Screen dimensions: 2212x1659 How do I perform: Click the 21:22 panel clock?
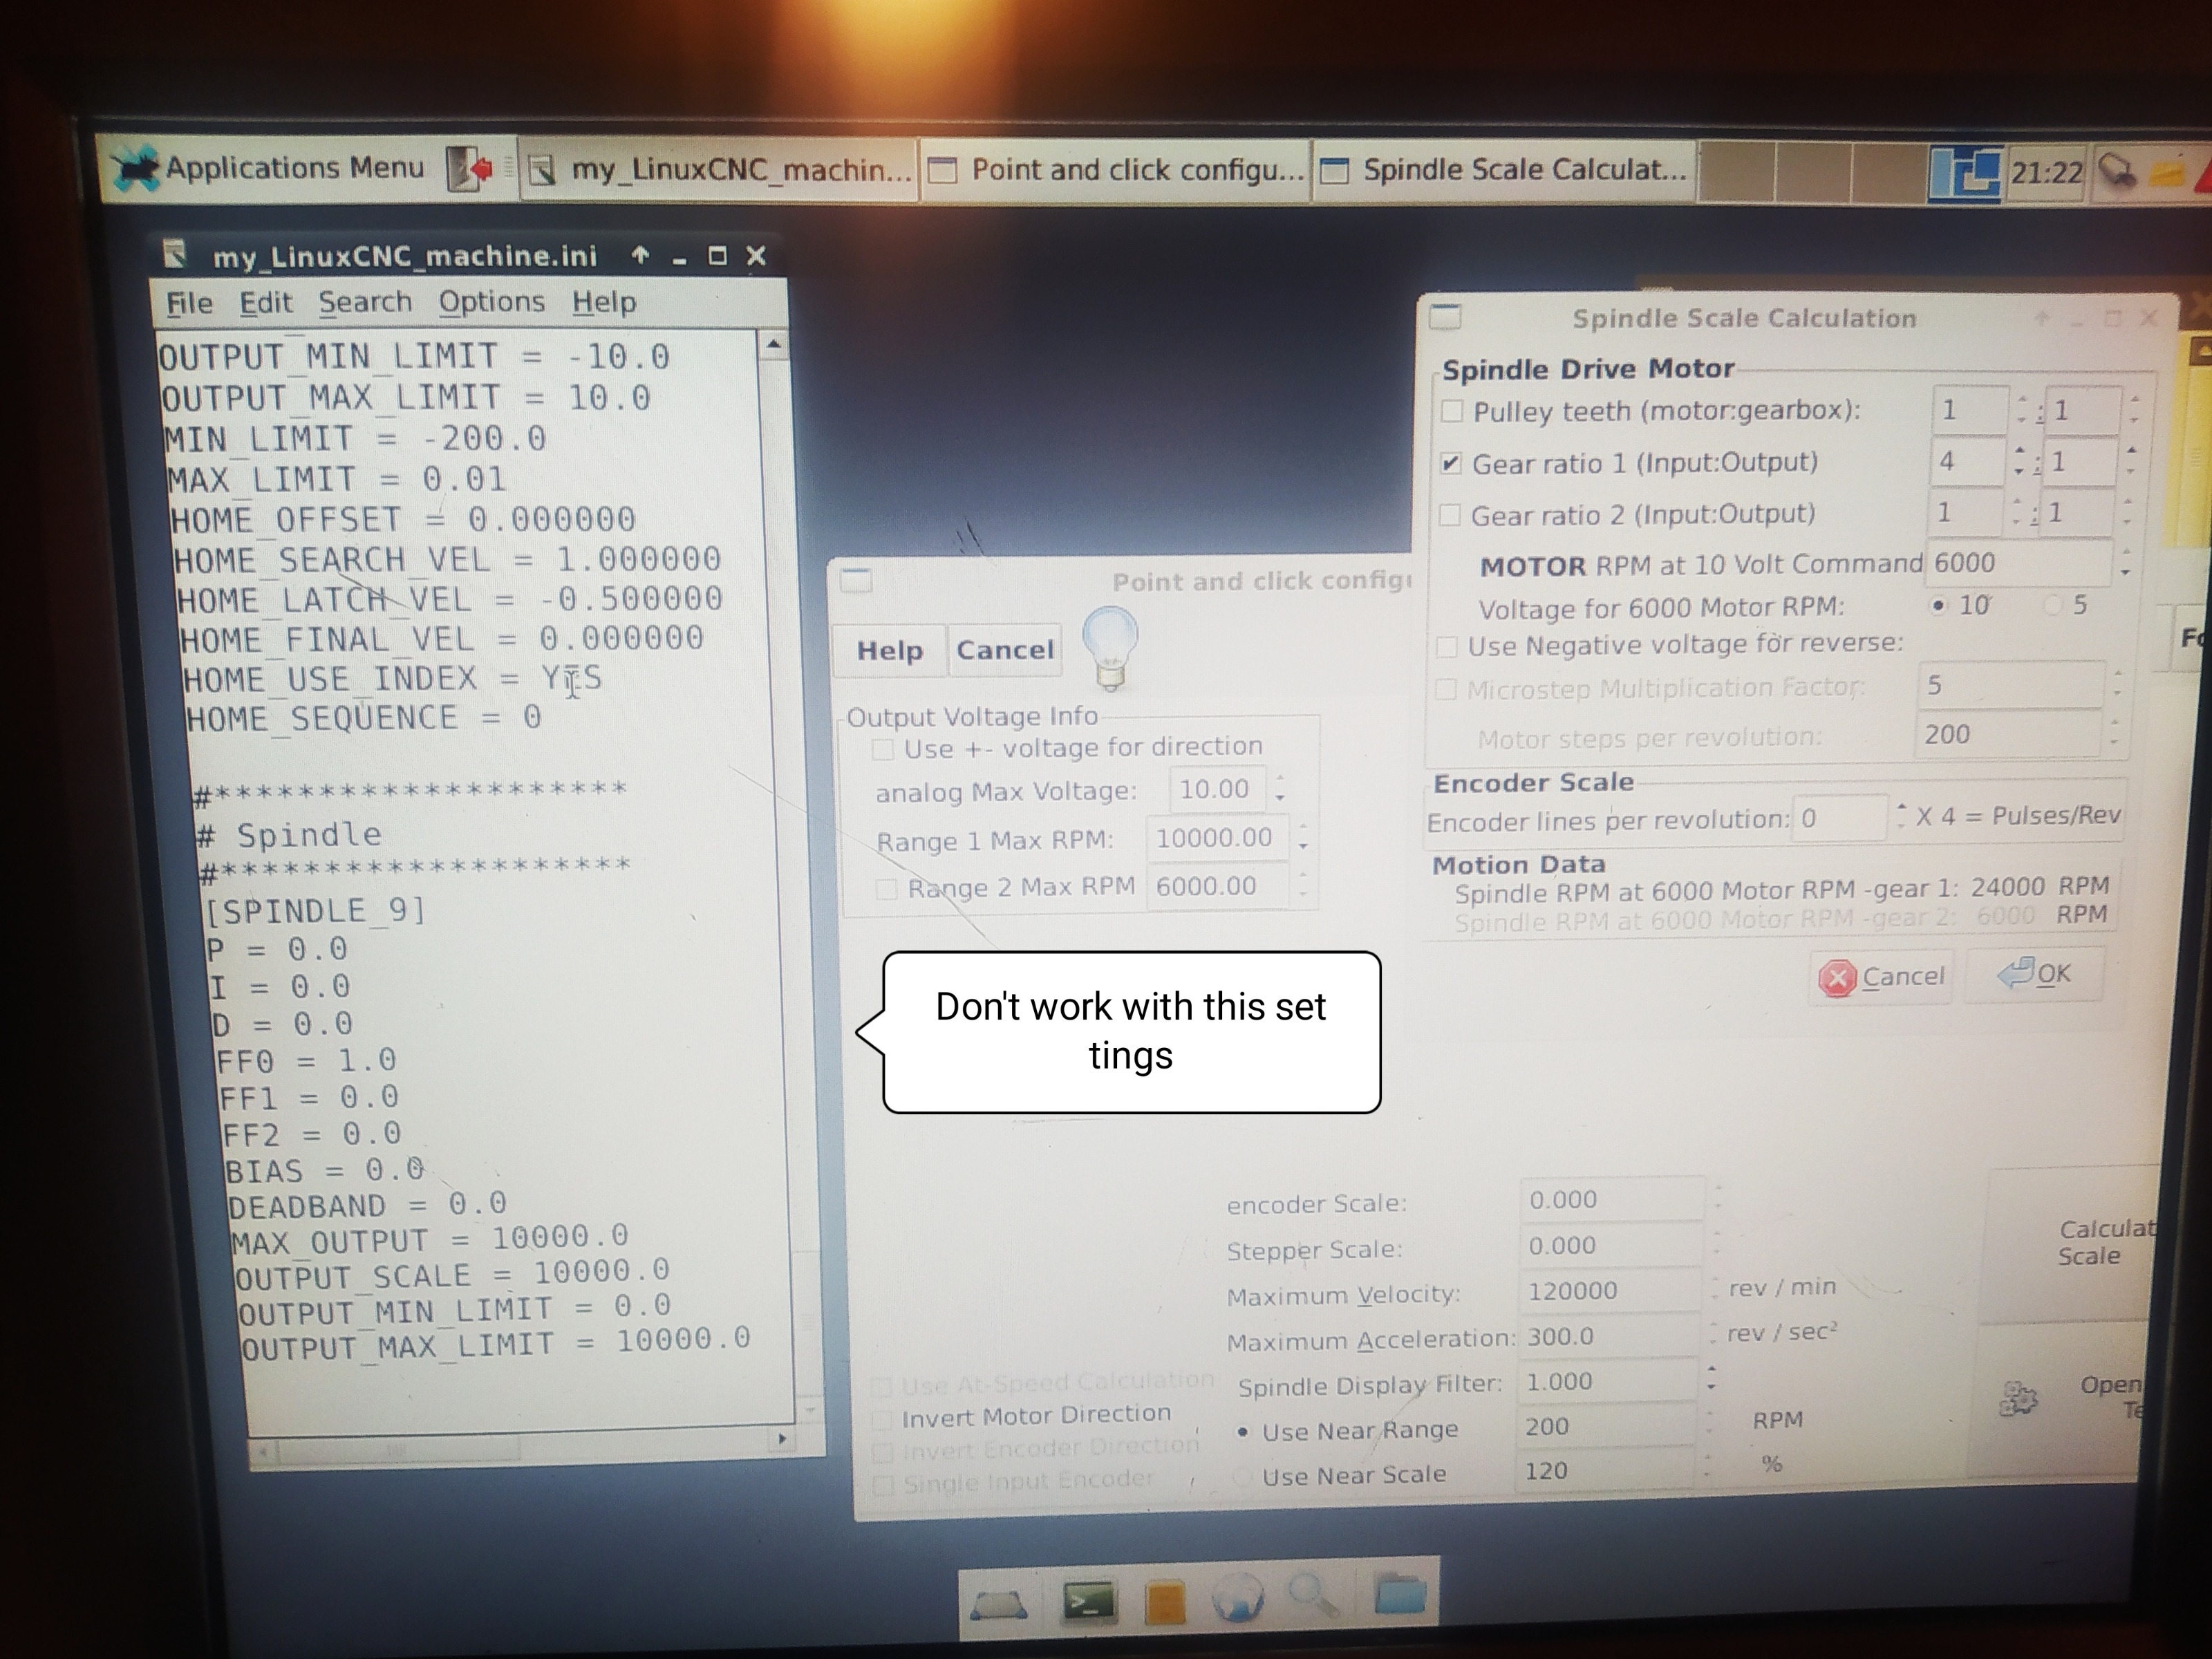pyautogui.click(x=2047, y=173)
